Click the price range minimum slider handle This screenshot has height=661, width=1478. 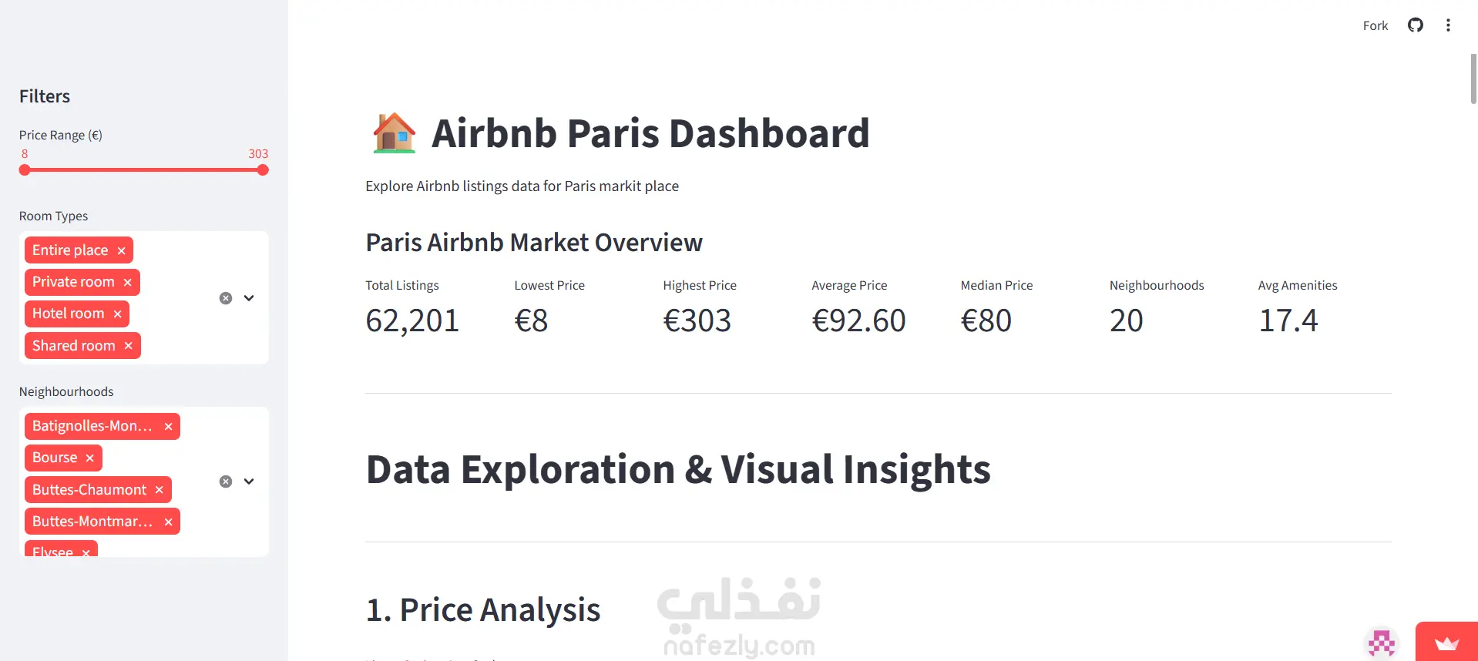point(25,170)
